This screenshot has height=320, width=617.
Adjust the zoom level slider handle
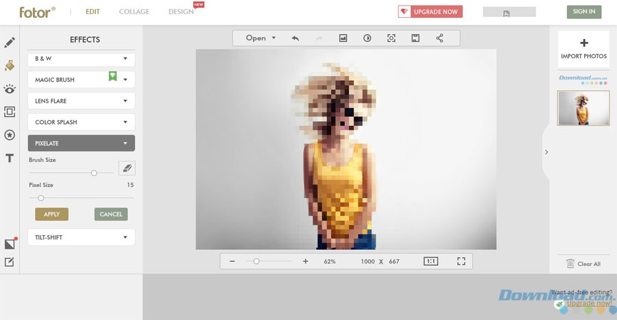(256, 261)
